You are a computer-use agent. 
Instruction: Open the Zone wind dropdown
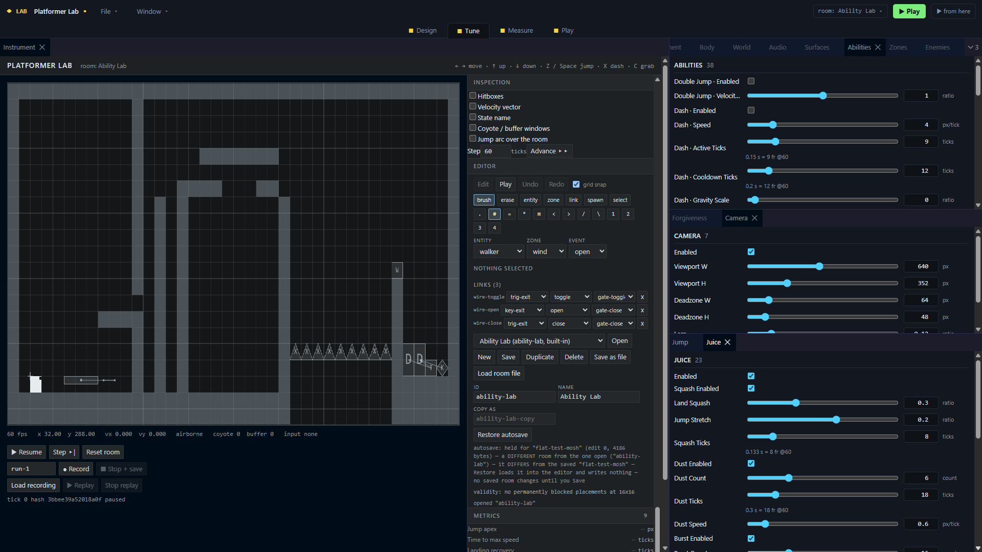tap(546, 251)
